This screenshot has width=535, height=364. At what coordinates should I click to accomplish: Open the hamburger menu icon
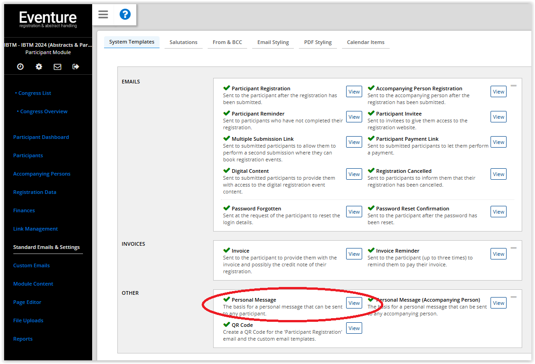coord(103,14)
